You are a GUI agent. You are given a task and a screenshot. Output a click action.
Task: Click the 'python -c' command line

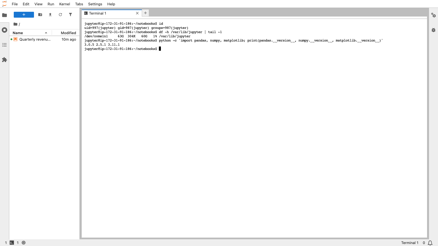[234, 40]
